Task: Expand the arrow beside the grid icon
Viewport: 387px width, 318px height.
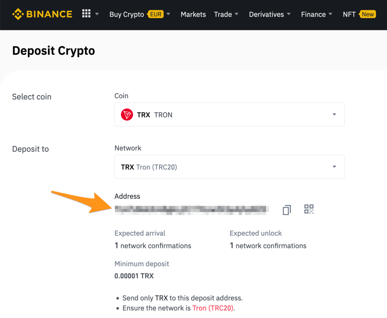Action: point(97,14)
